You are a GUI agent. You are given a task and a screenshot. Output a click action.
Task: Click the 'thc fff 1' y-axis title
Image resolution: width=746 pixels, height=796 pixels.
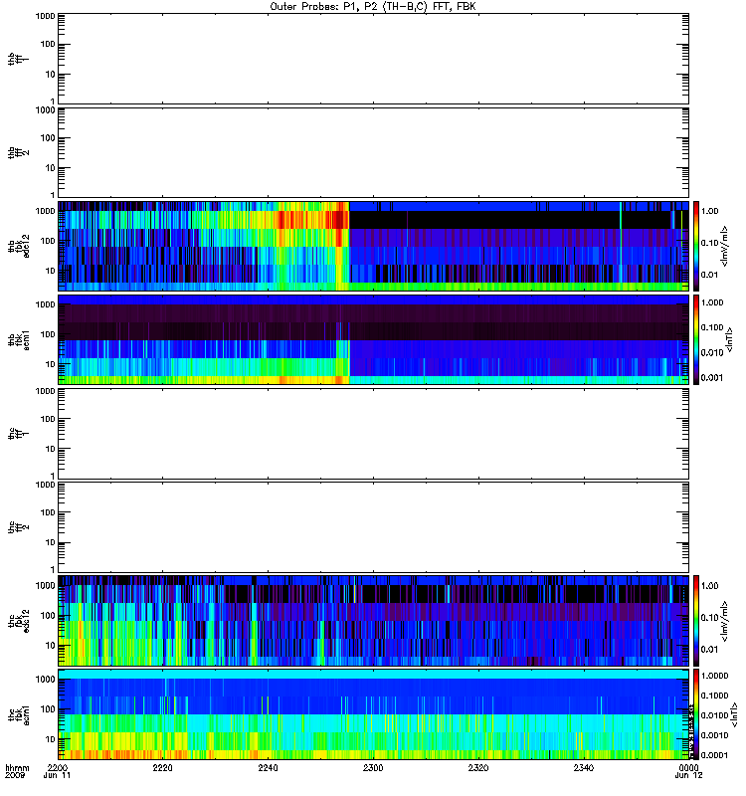(18, 434)
